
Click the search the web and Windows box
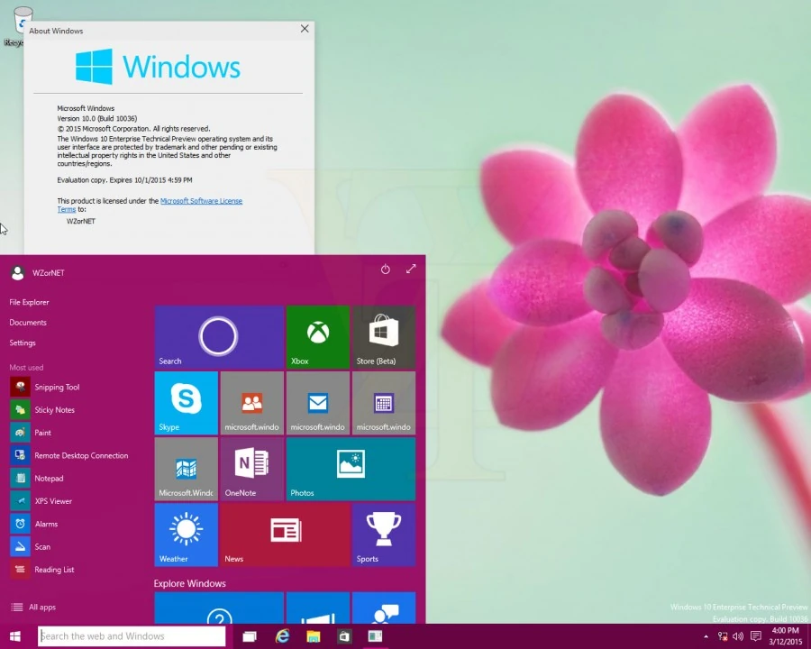(132, 636)
